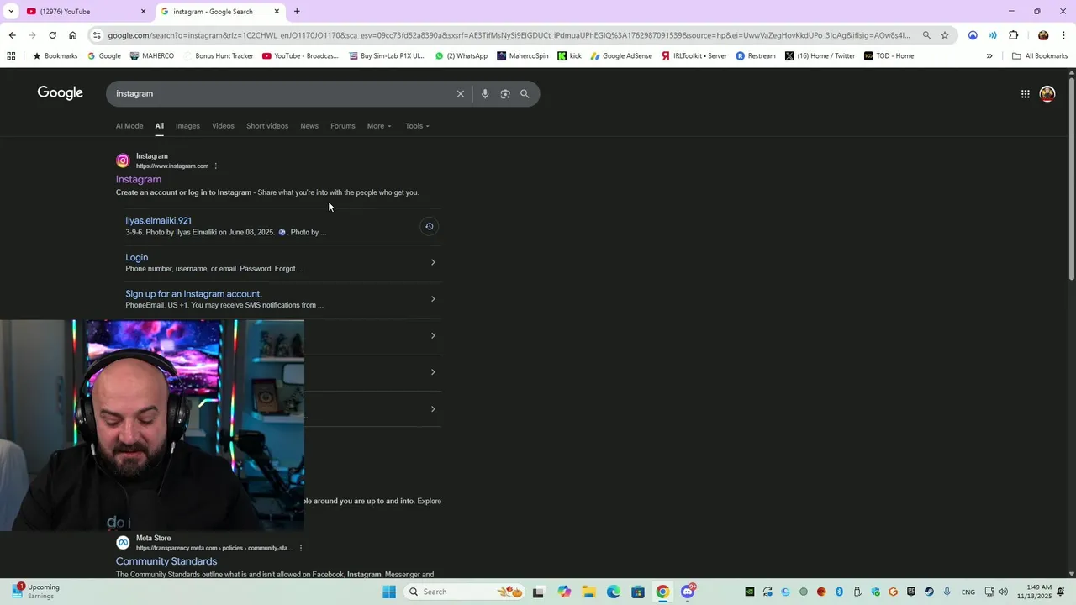Open Chrome three-dot menu
The height and width of the screenshot is (605, 1076).
pos(1064,35)
